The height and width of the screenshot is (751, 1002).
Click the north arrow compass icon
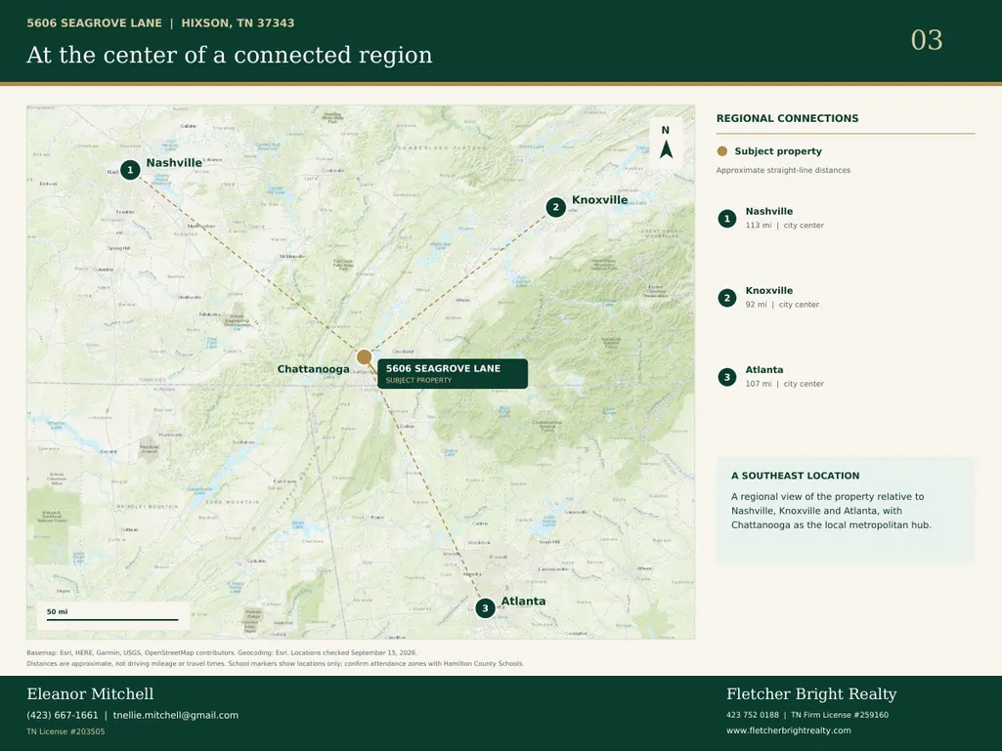coord(666,143)
